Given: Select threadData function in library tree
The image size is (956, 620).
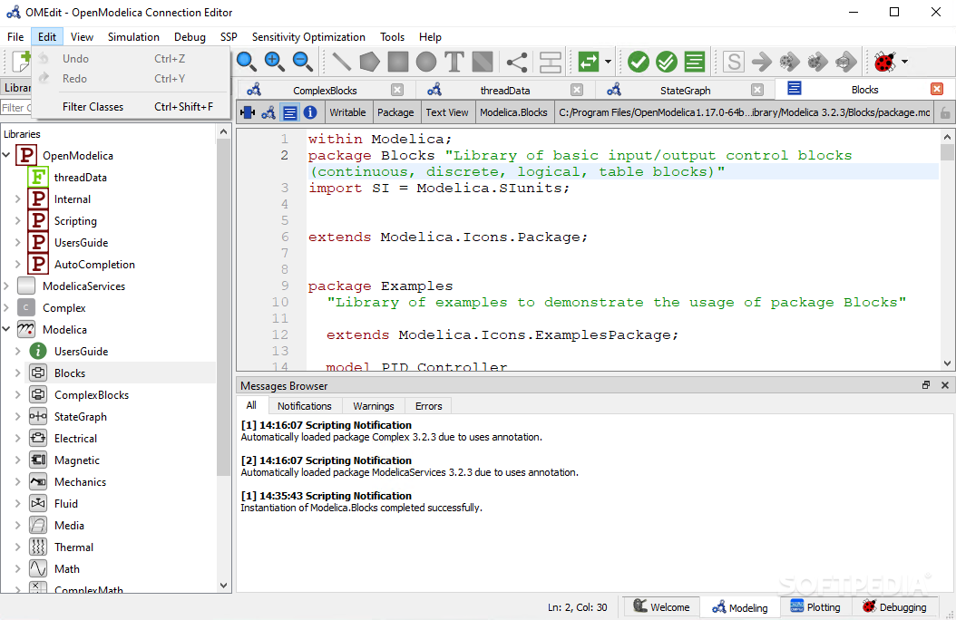Looking at the screenshot, I should coord(81,178).
